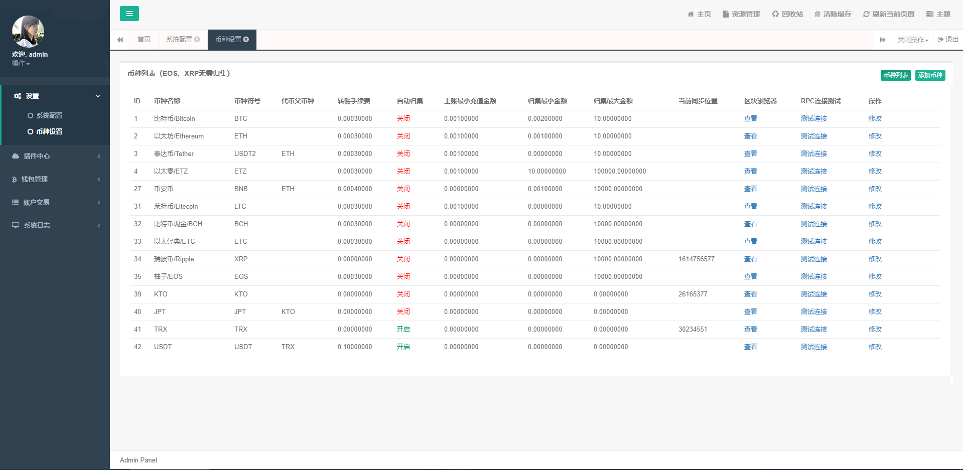This screenshot has height=470, width=963.
Task: Switch to the 首页 tab
Action: 144,40
